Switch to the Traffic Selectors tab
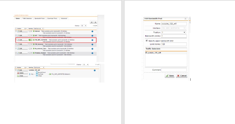Screen dimensions: 235x124 click(x=27, y=18)
